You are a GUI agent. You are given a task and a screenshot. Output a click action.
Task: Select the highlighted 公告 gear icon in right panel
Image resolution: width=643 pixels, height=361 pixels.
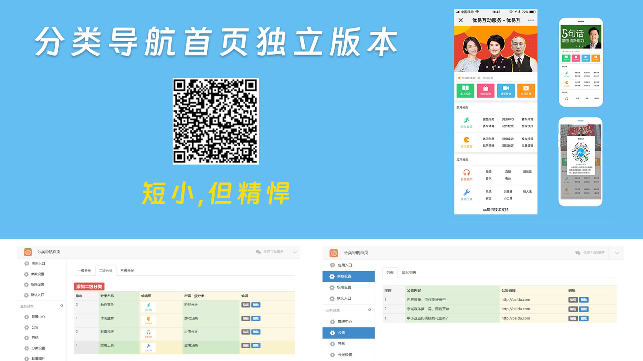pos(332,333)
